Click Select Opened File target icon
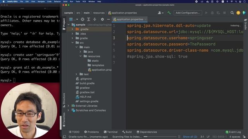The height and width of the screenshot is (139, 248). pyautogui.click(x=83, y=19)
